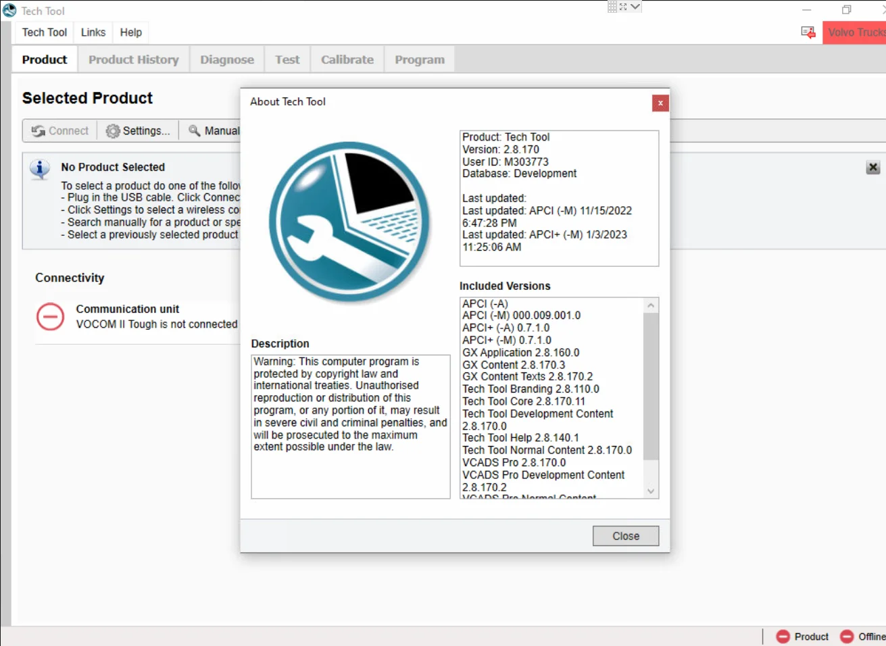Click the down arrow on Included Versions list
886x646 pixels.
649,491
